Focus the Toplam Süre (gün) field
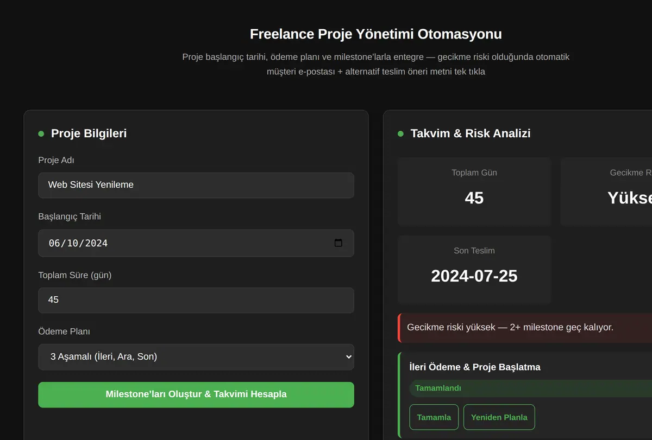 (196, 300)
